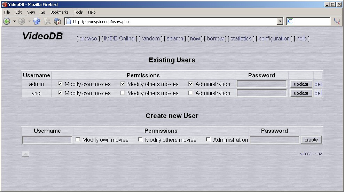The height and width of the screenshot is (192, 344).
Task: Open the Help menu
Action: coord(92,12)
